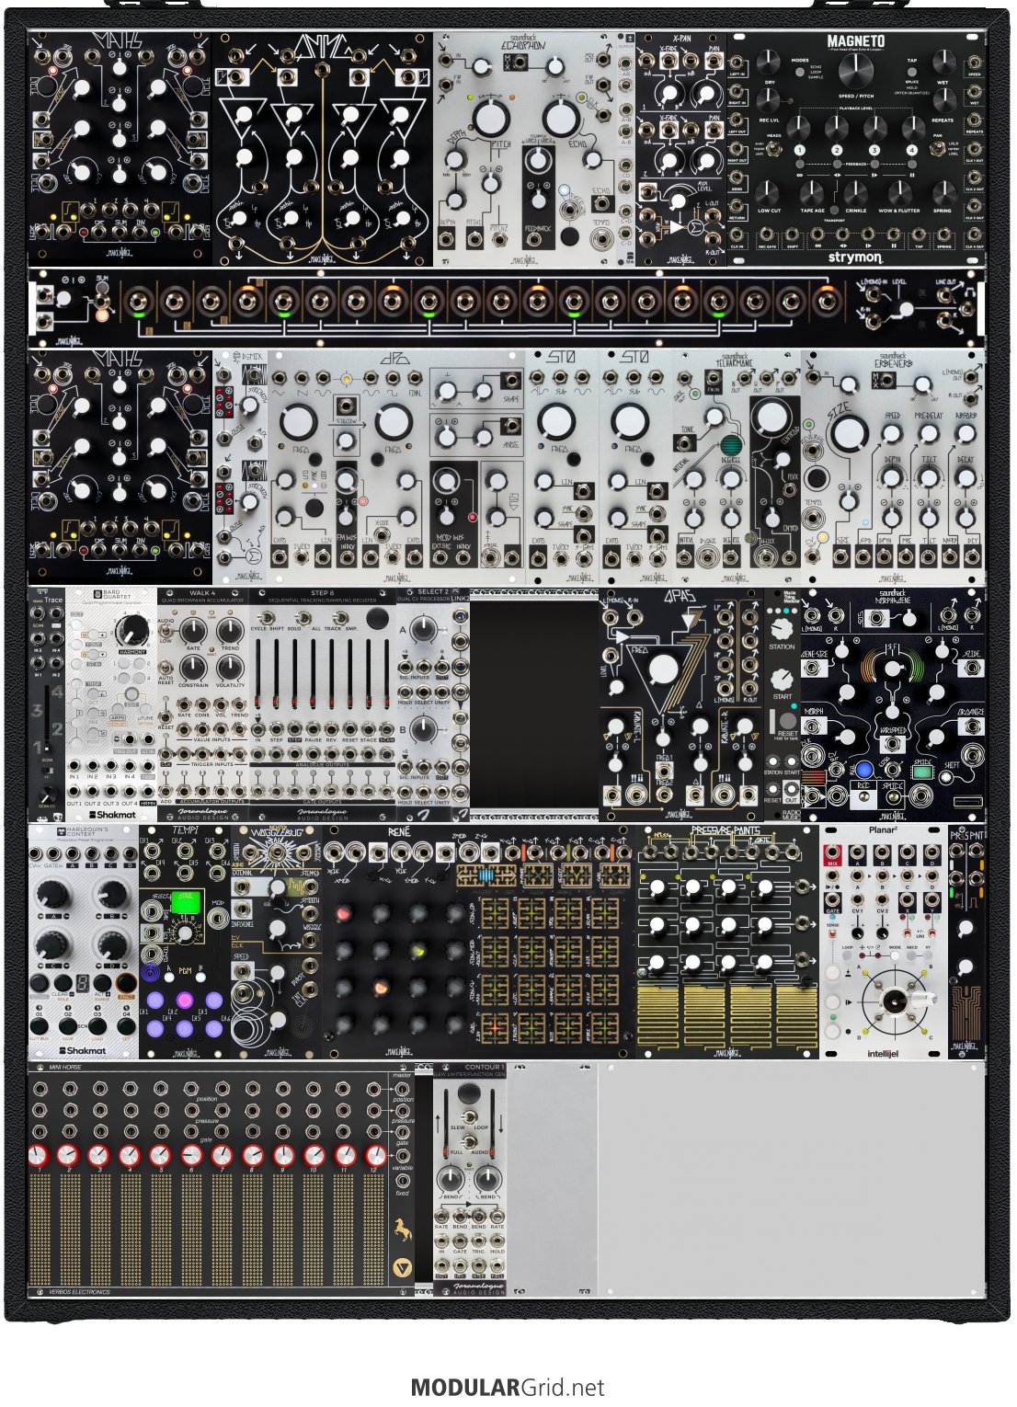Click the Select 2 channel A knob
Image resolution: width=1017 pixels, height=1407 pixels.
(x=422, y=630)
